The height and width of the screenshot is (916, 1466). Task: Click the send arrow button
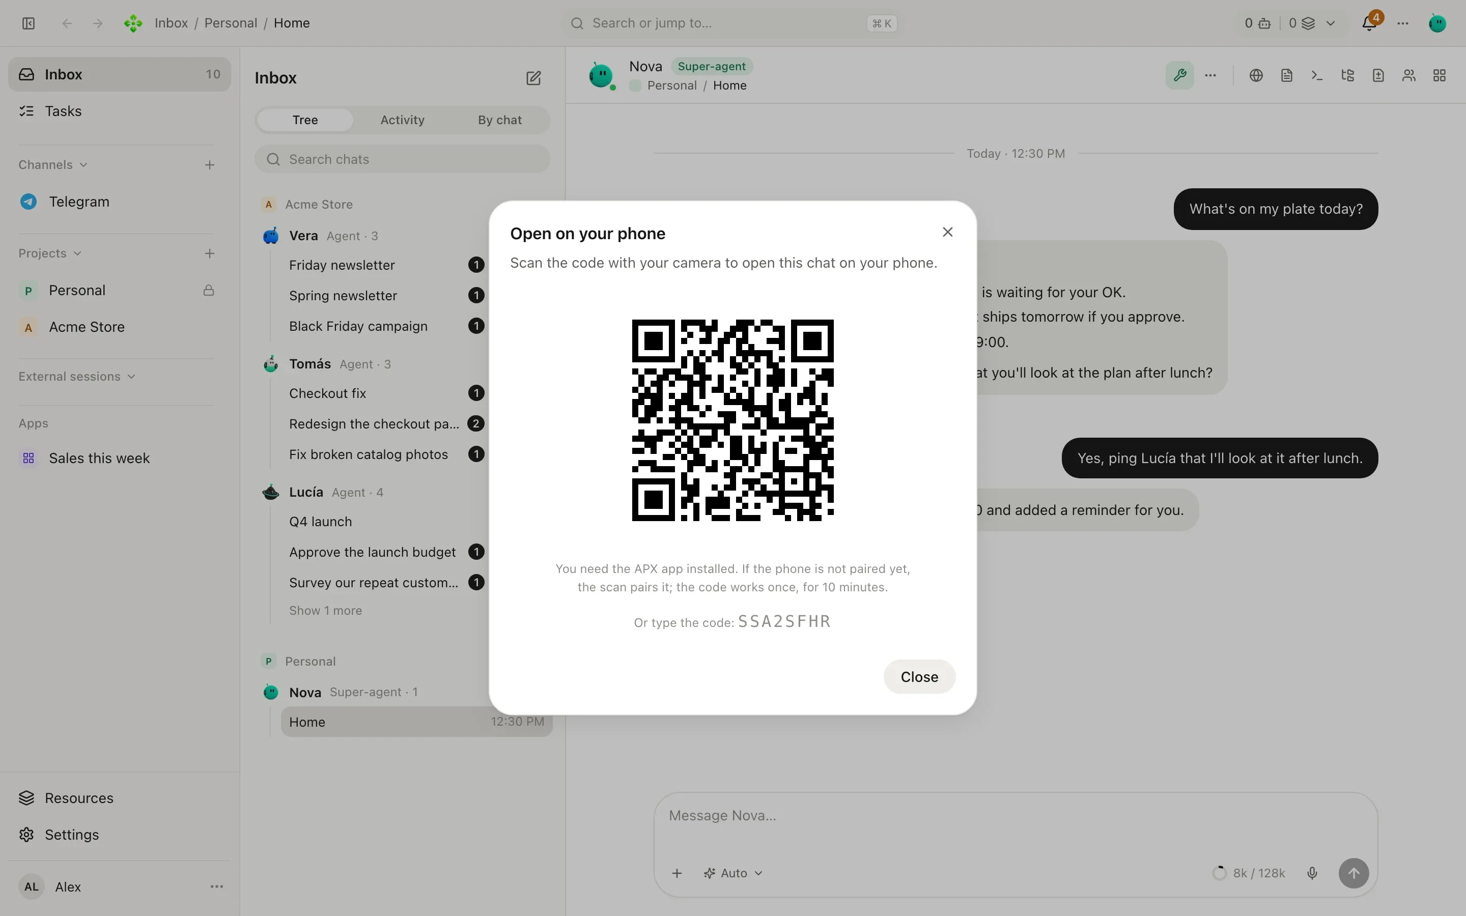click(x=1354, y=873)
